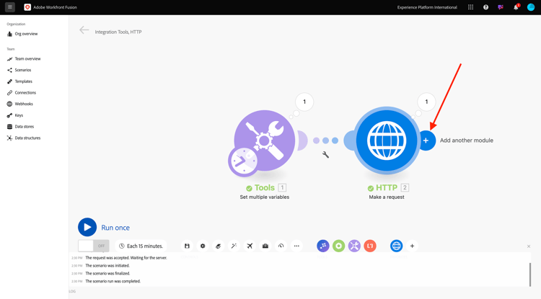
Task: Click the wrench filter icon between modules
Action: point(325,155)
